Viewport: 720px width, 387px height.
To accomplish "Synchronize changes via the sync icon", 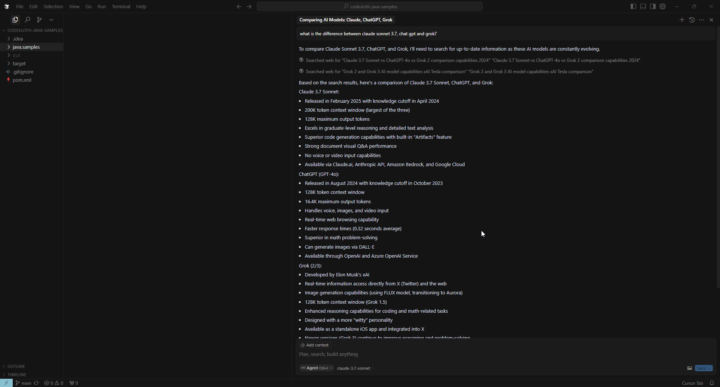I will pyautogui.click(x=36, y=383).
